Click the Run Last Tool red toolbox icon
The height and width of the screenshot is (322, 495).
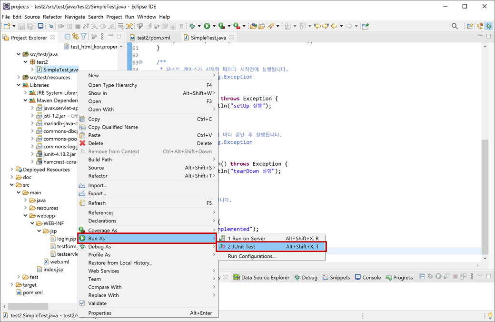tap(237, 26)
